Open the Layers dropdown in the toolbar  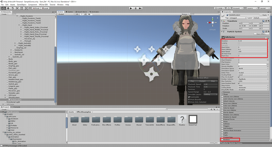[252, 8]
